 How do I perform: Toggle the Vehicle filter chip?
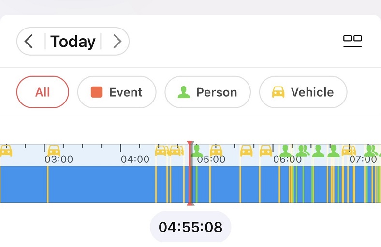pos(303,92)
